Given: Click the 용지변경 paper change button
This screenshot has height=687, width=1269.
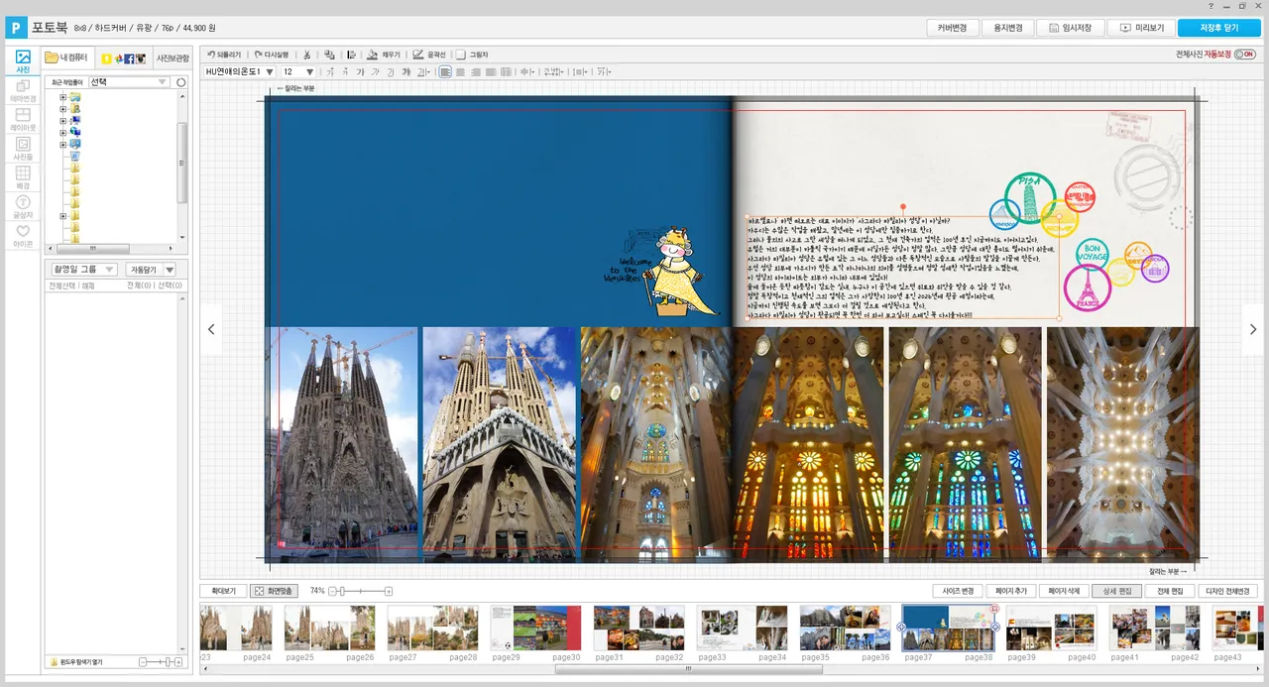Looking at the screenshot, I should [1008, 28].
